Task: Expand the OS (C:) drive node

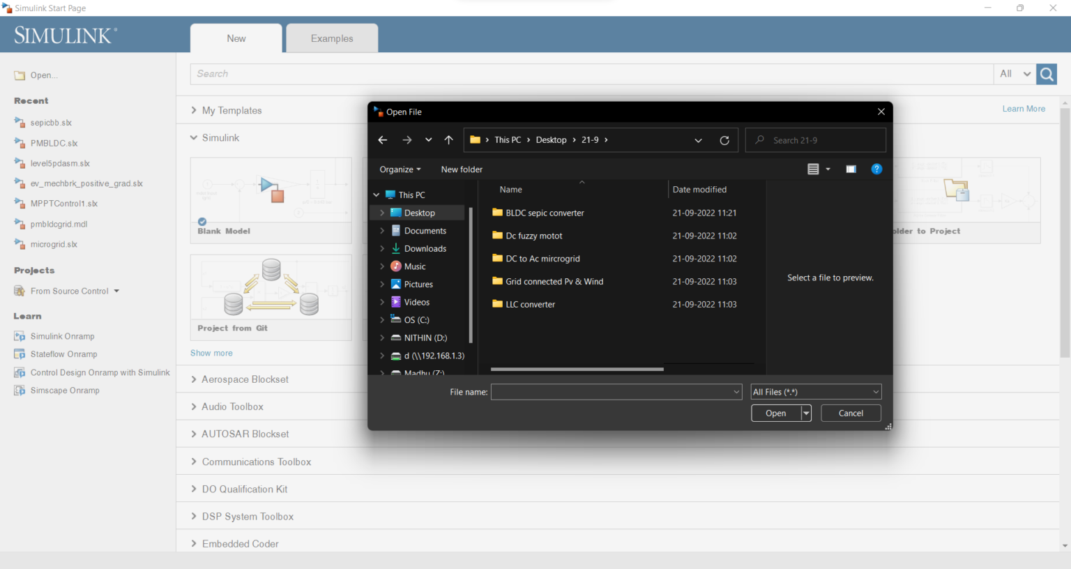Action: 382,320
